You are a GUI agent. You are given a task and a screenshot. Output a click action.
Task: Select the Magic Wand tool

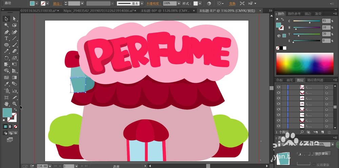tap(6, 25)
